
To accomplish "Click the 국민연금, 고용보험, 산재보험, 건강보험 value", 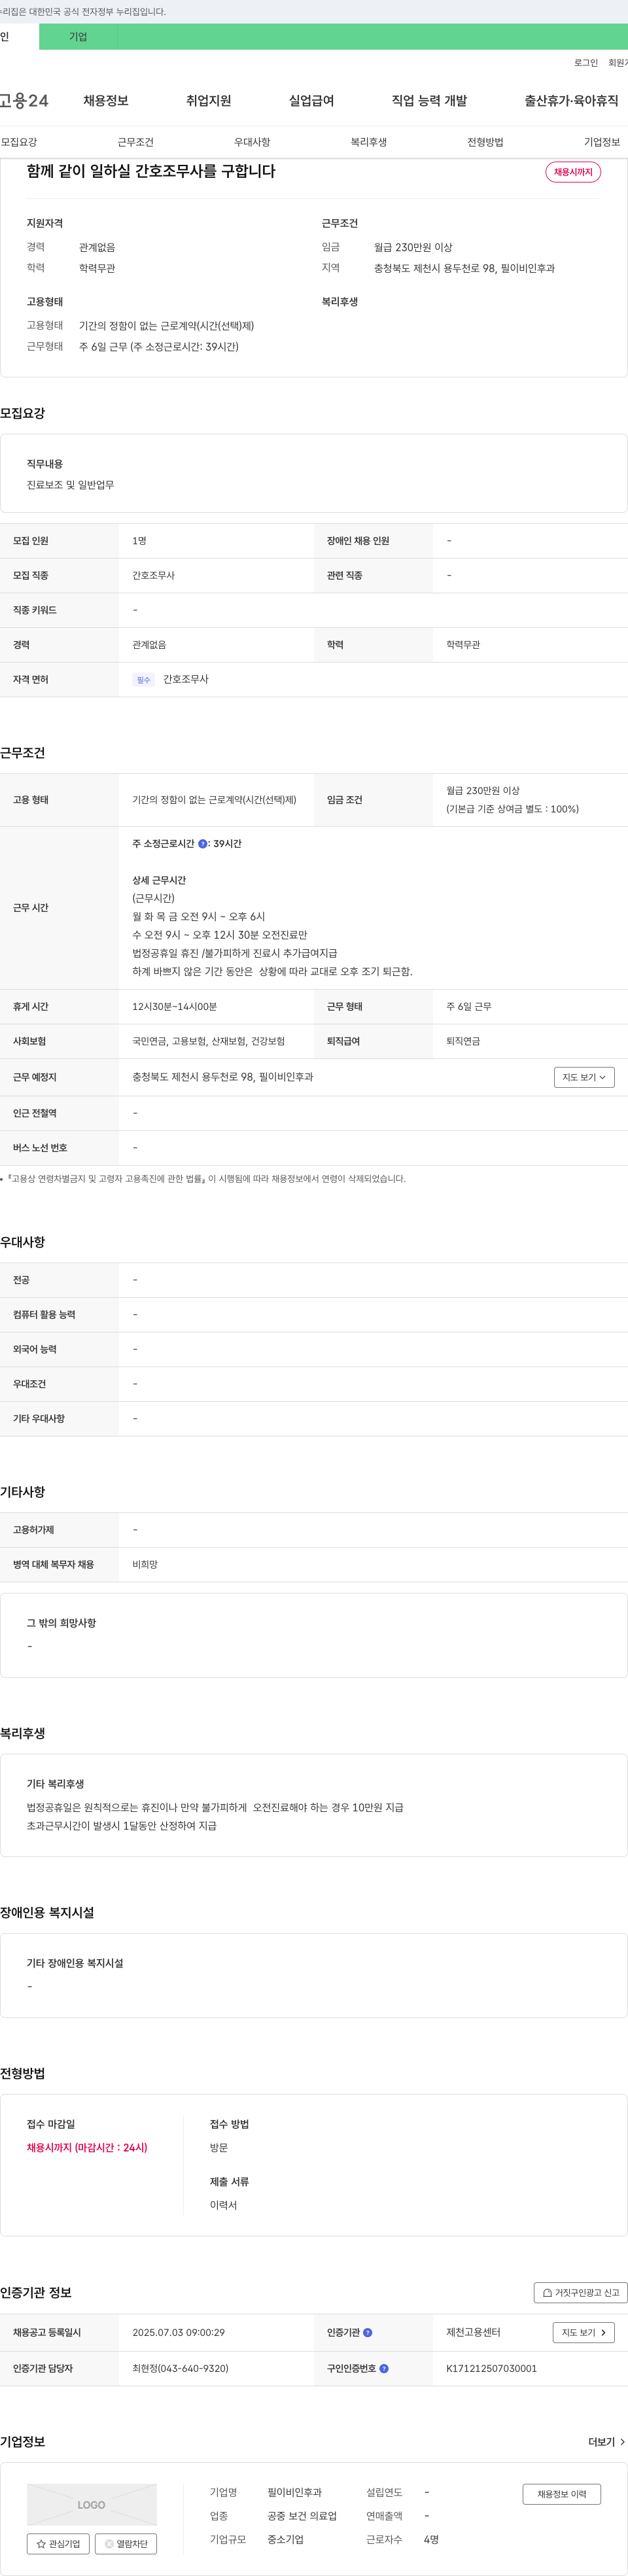I will pyautogui.click(x=208, y=1041).
